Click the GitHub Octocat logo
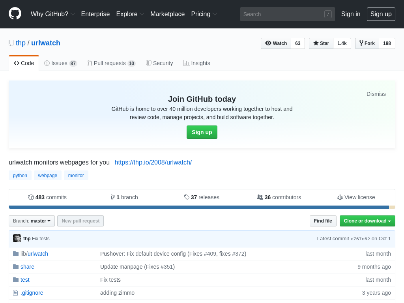The image size is (404, 303). click(x=15, y=14)
